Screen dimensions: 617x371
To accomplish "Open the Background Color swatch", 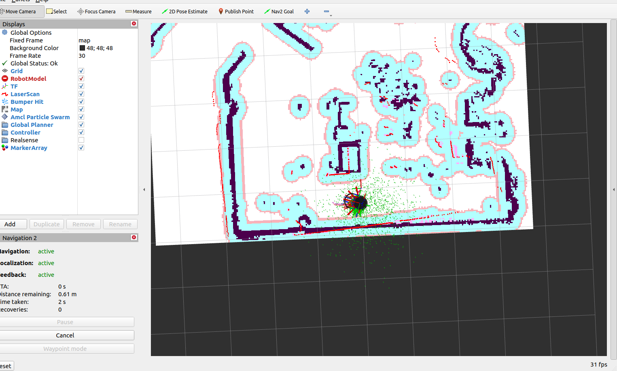I will [x=81, y=48].
